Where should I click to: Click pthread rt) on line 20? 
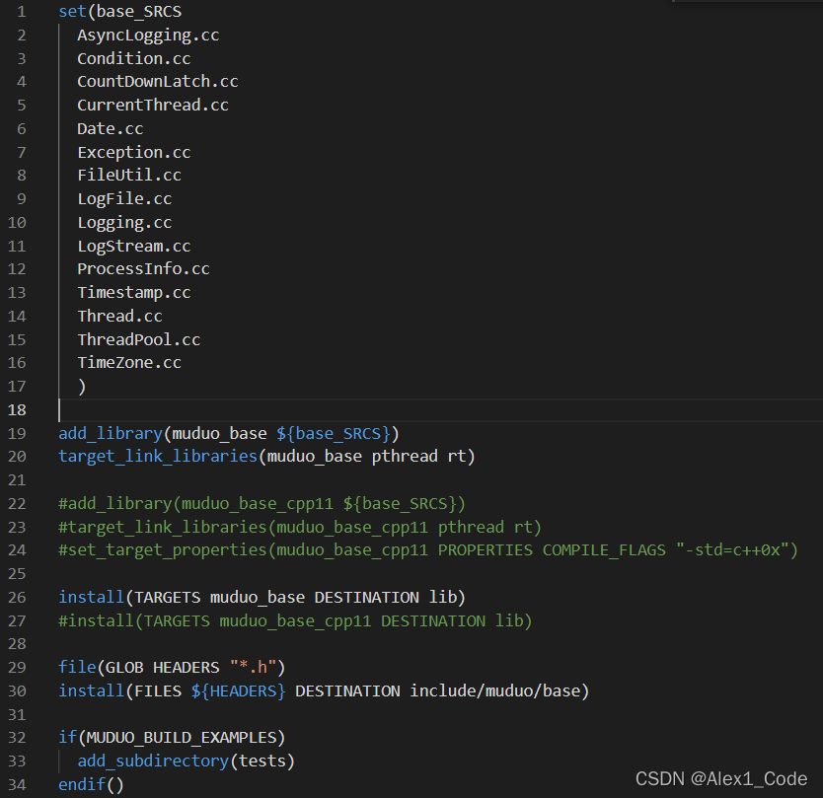click(423, 457)
